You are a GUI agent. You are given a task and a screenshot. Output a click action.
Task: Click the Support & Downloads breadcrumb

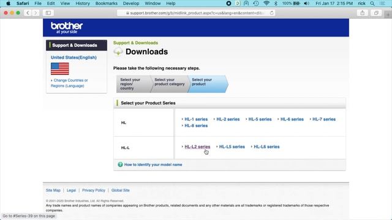point(135,43)
